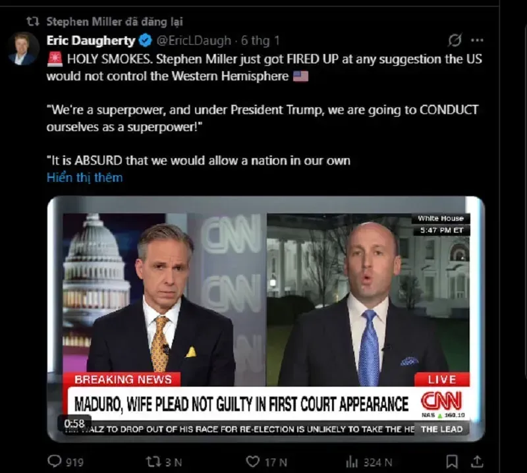View post analytics bar-chart icon
Screen dimensions: 527x473
coord(352,462)
